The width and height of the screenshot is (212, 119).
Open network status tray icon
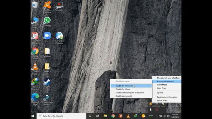165,116
